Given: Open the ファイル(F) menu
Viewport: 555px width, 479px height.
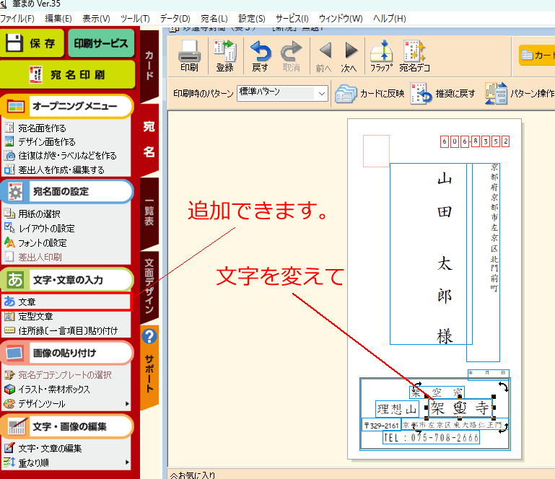Looking at the screenshot, I should coord(17,18).
